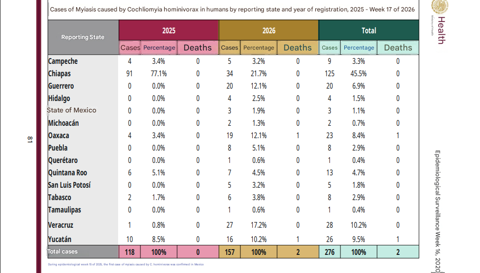Image resolution: width=480 pixels, height=273 pixels.
Task: Select the 'Deaths' subheader under Total
Action: click(398, 48)
